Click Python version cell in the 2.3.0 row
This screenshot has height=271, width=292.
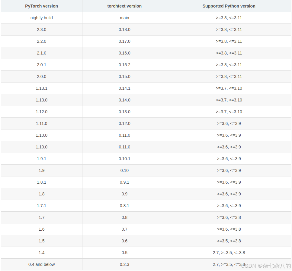[229, 30]
